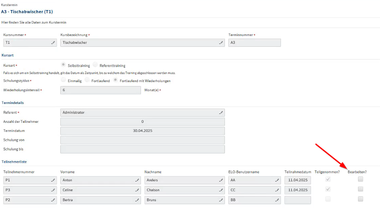Click empty Teilnahmedatum field for Bertra Bruns
Image resolution: width=380 pixels, height=223 pixels.
(x=297, y=200)
